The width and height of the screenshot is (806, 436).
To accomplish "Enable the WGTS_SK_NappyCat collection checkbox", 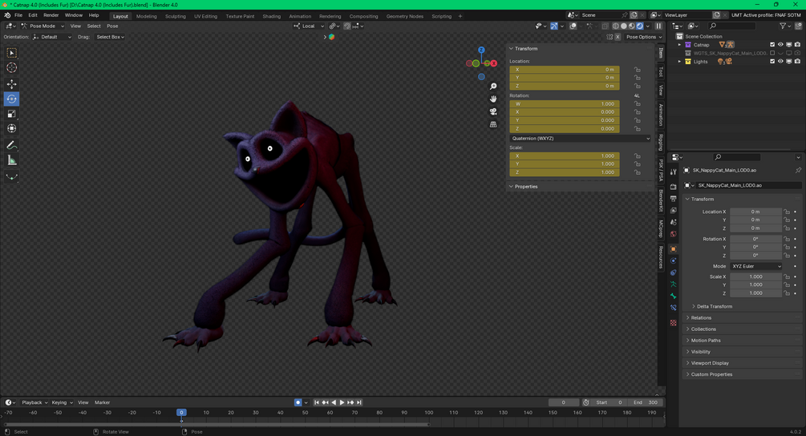I will (772, 53).
